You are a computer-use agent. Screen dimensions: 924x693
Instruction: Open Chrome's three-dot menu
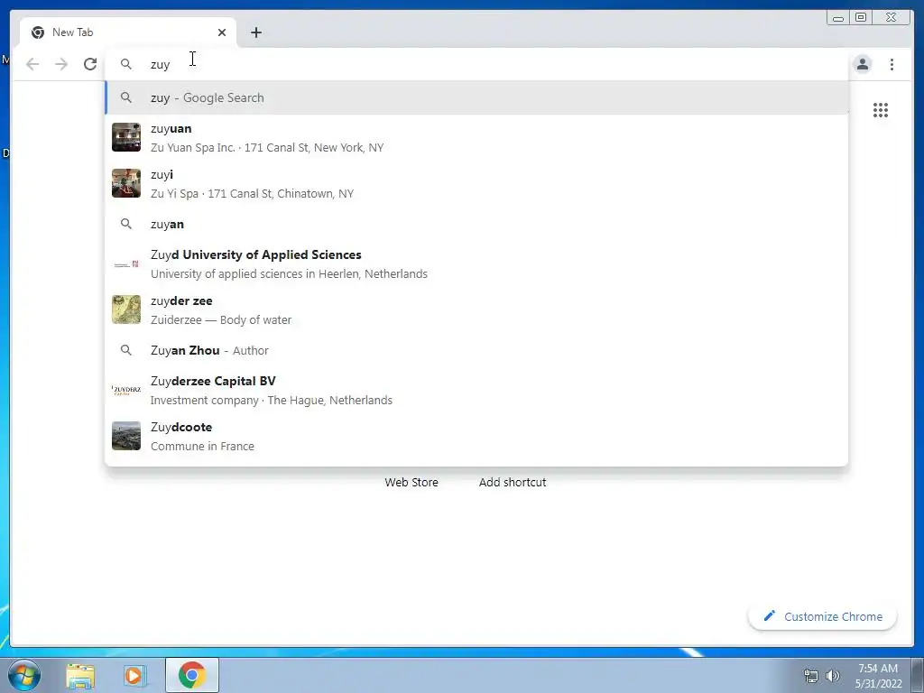892,64
